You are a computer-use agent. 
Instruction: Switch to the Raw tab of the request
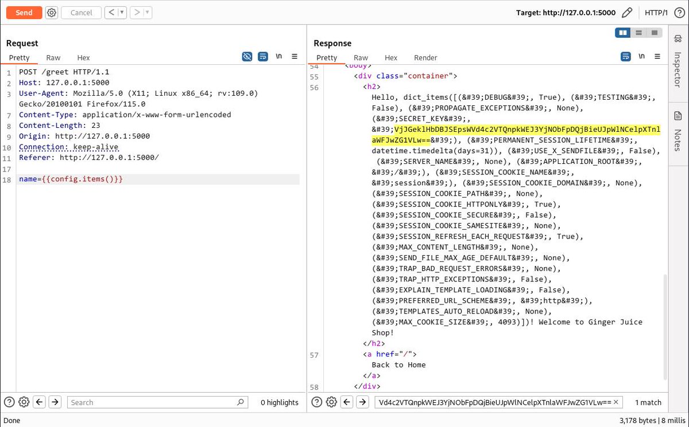coord(53,57)
